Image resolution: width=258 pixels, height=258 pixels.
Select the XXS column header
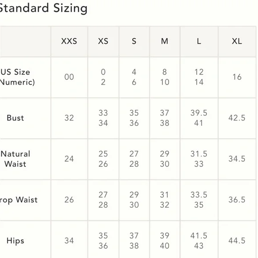pos(69,41)
